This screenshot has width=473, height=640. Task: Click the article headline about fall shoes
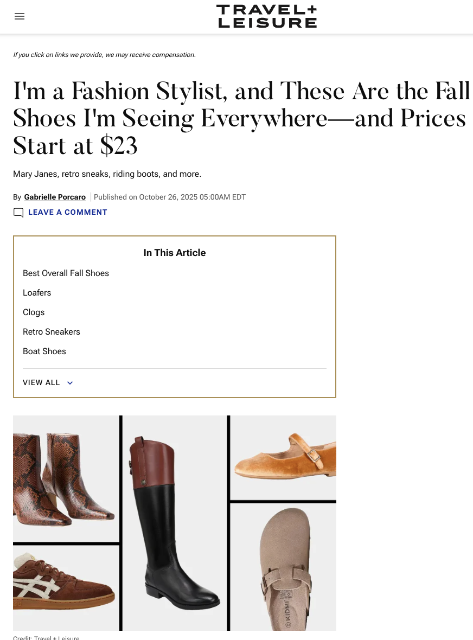click(x=241, y=118)
